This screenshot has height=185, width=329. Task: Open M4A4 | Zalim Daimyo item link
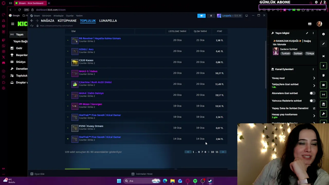pyautogui.click(x=91, y=93)
